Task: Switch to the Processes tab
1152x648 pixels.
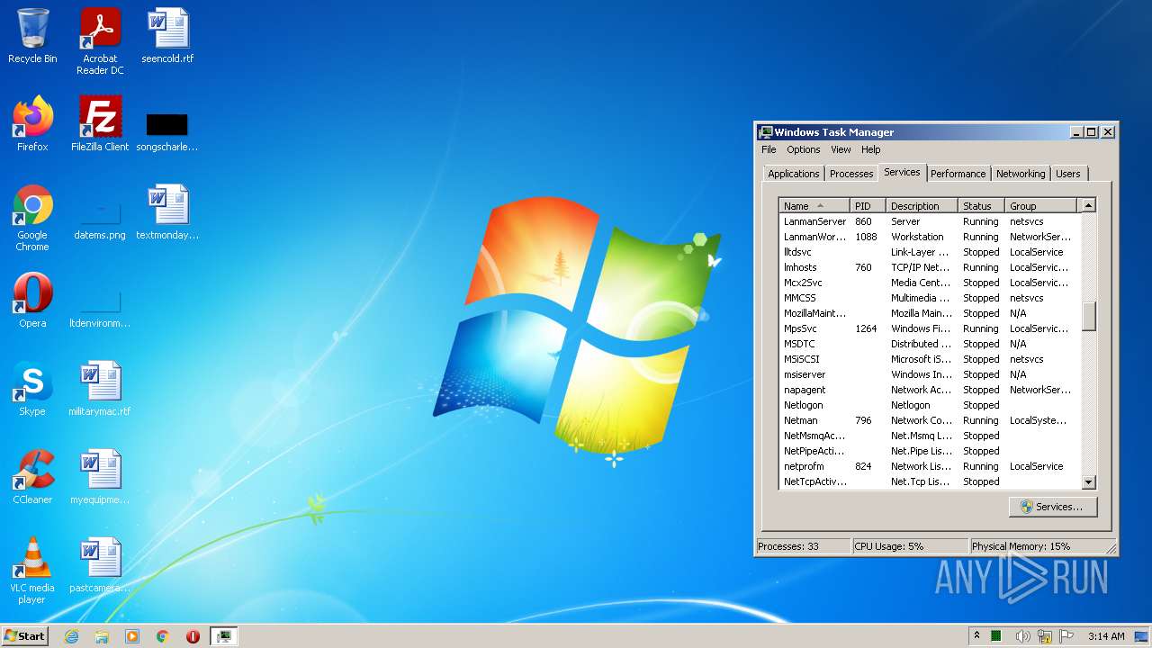Action: point(850,174)
